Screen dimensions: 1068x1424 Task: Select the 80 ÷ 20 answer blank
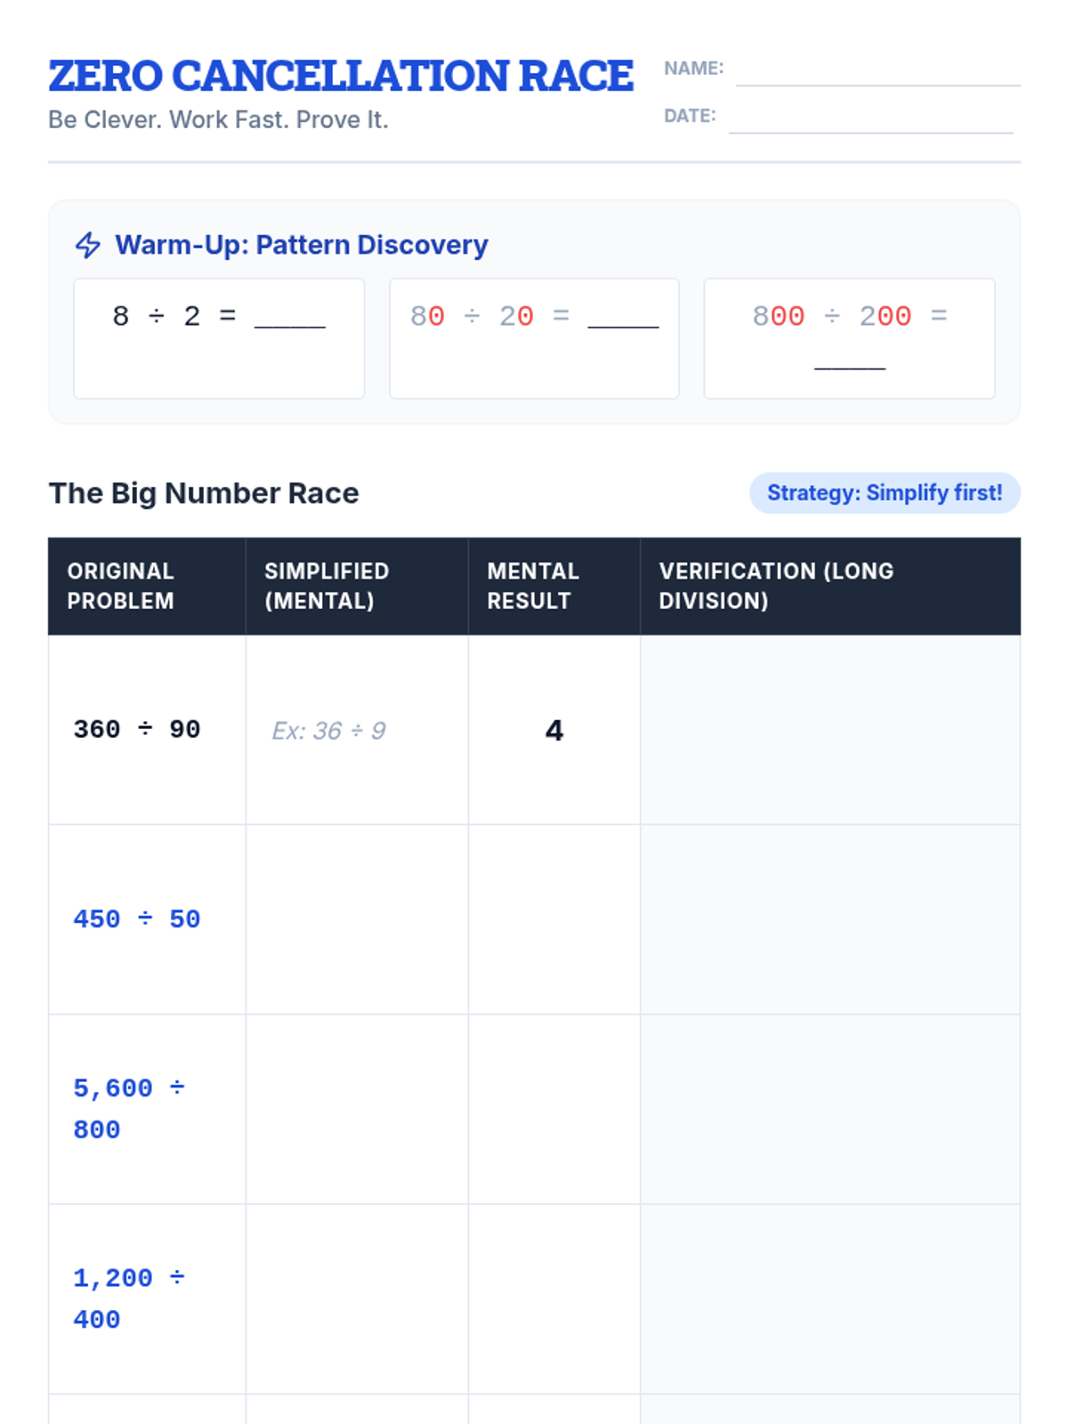tap(623, 320)
